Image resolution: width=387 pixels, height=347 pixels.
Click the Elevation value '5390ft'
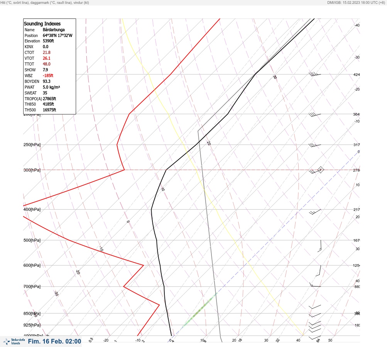[48, 41]
